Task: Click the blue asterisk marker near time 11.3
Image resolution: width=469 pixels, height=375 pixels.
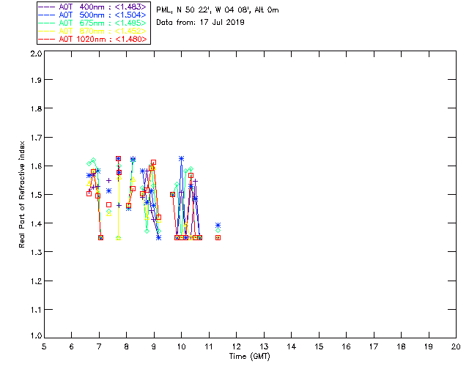Action: click(218, 226)
